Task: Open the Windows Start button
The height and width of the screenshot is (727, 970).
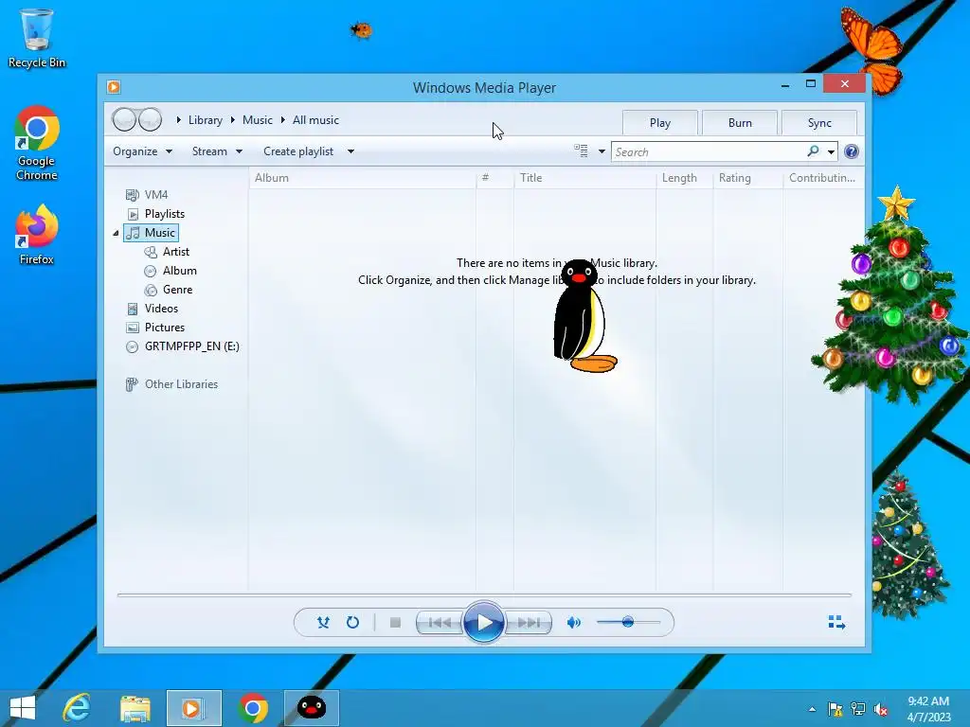Action: point(23,708)
